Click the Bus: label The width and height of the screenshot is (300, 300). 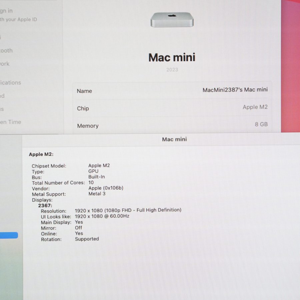(x=37, y=177)
